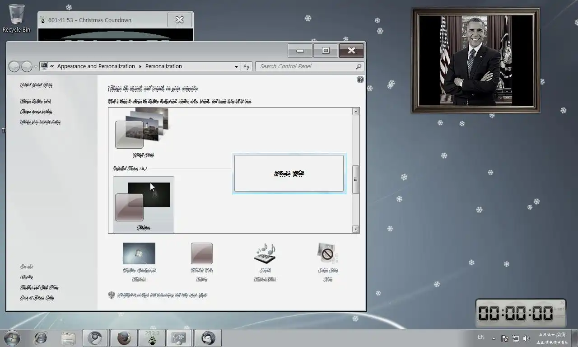Screen dimensions: 578x347
Task: Click Desktop Background label text
Action: pyautogui.click(x=139, y=270)
